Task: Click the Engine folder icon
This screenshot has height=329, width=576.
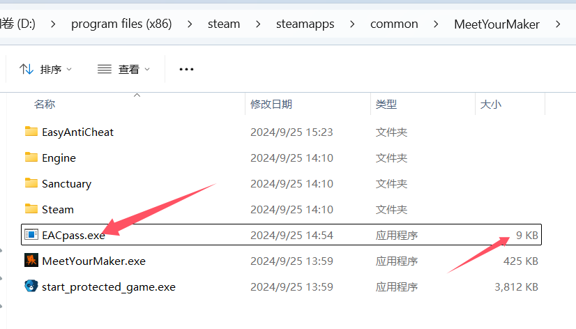Action: 31,157
